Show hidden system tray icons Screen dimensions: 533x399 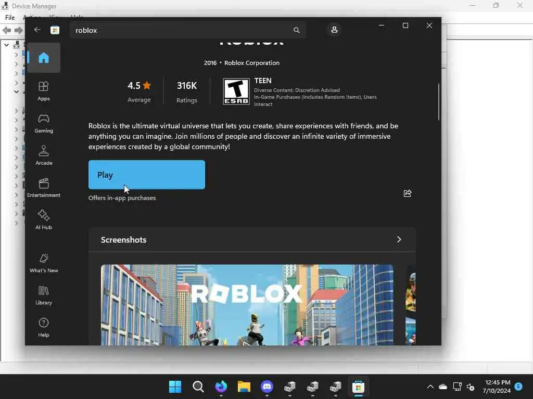click(430, 387)
